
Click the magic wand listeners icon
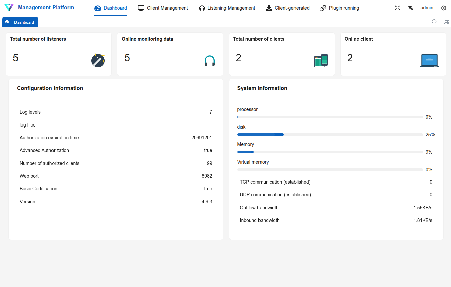(x=98, y=61)
